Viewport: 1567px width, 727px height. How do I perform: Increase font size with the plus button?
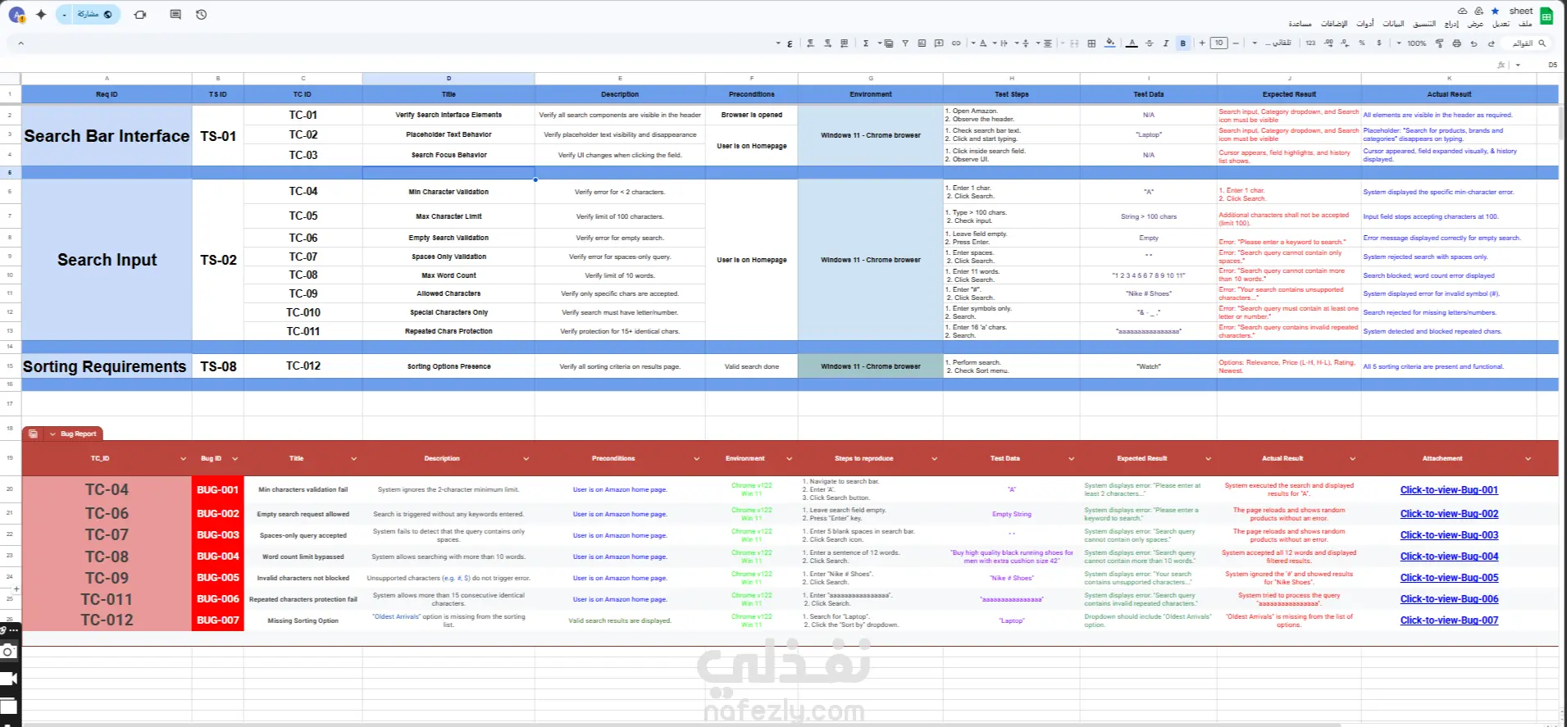1202,43
